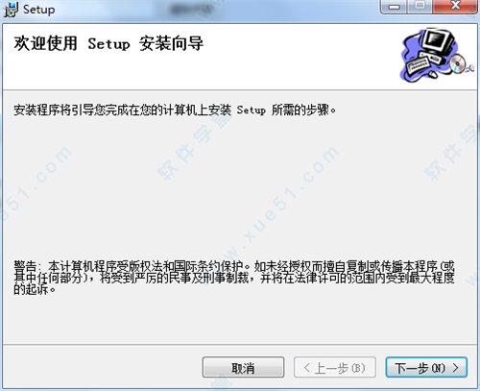Click the keyboard in the header illustration
Screen dimensions: 480x391
coord(420,64)
